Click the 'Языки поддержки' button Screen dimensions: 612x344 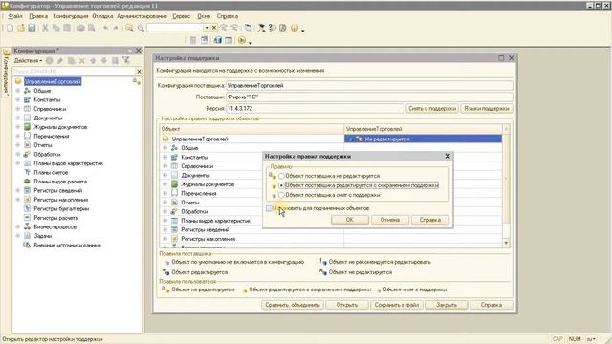tap(487, 108)
